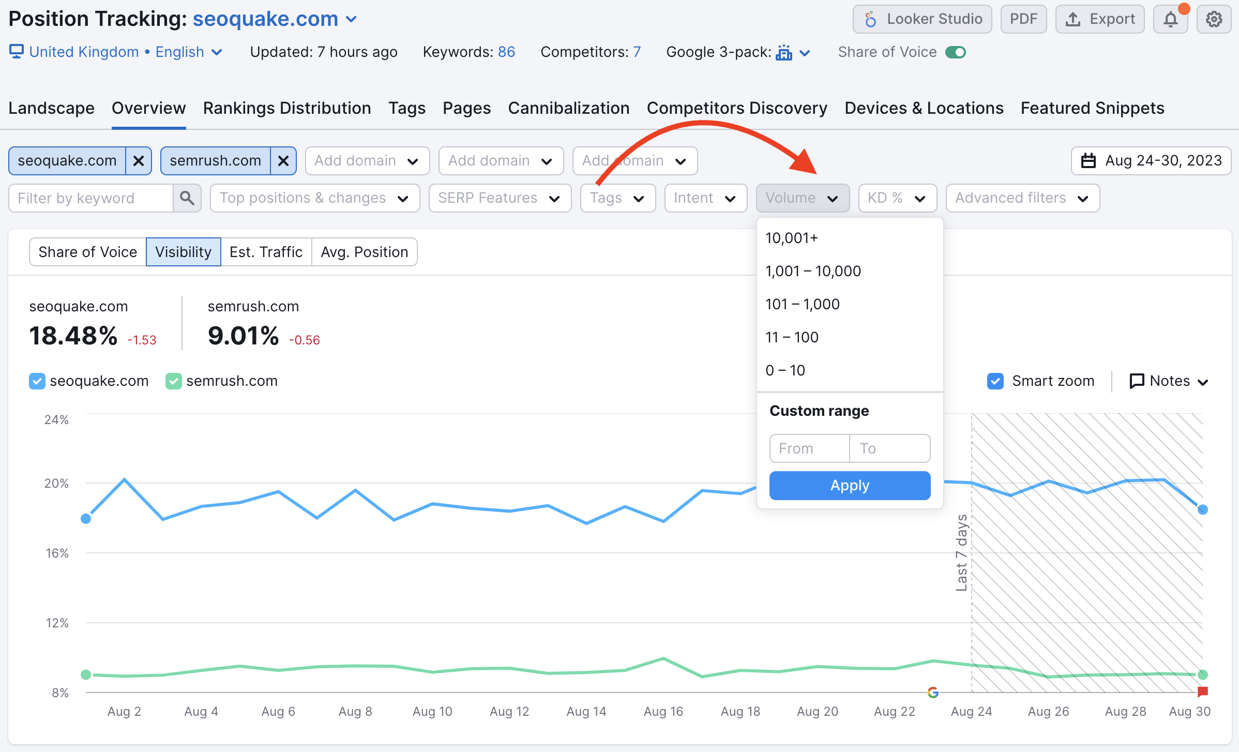1239x752 pixels.
Task: Expand the SERP Features filter dropdown
Action: click(498, 198)
